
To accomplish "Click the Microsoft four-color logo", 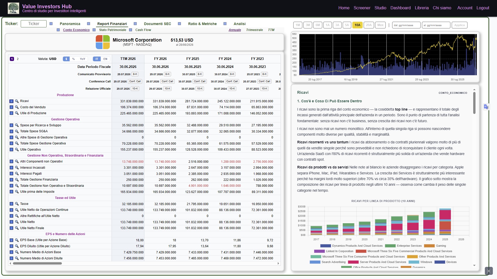I will (x=103, y=42).
